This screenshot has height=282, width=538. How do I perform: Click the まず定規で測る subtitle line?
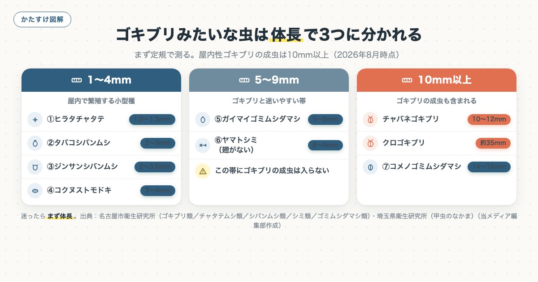267,55
